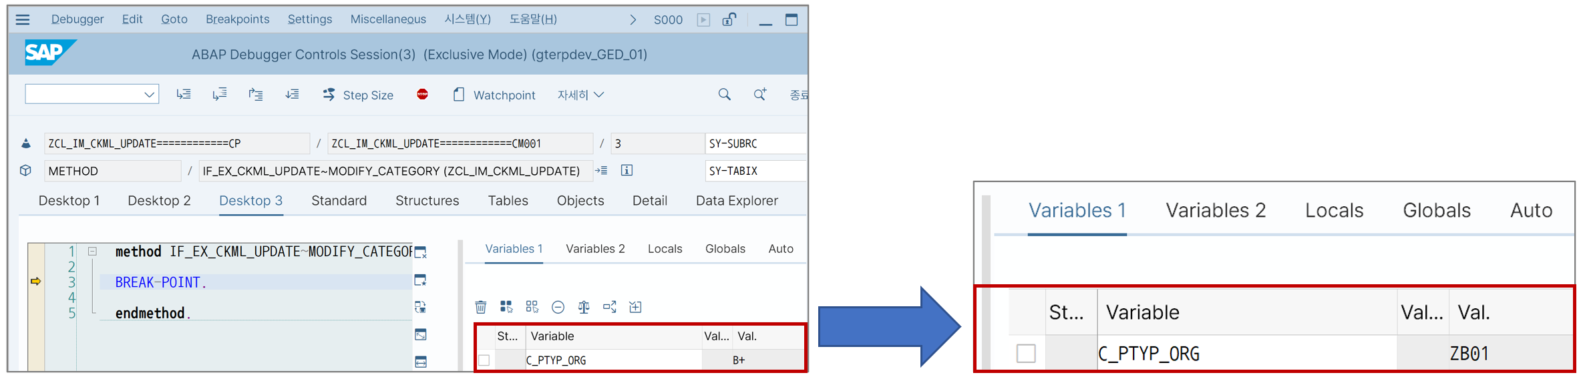
Task: Open the Debugger menu
Action: point(77,19)
